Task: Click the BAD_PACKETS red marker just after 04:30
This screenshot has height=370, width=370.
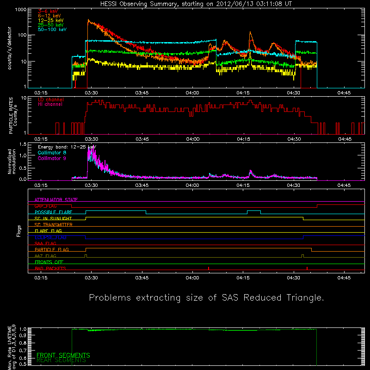Action: [x=307, y=268]
